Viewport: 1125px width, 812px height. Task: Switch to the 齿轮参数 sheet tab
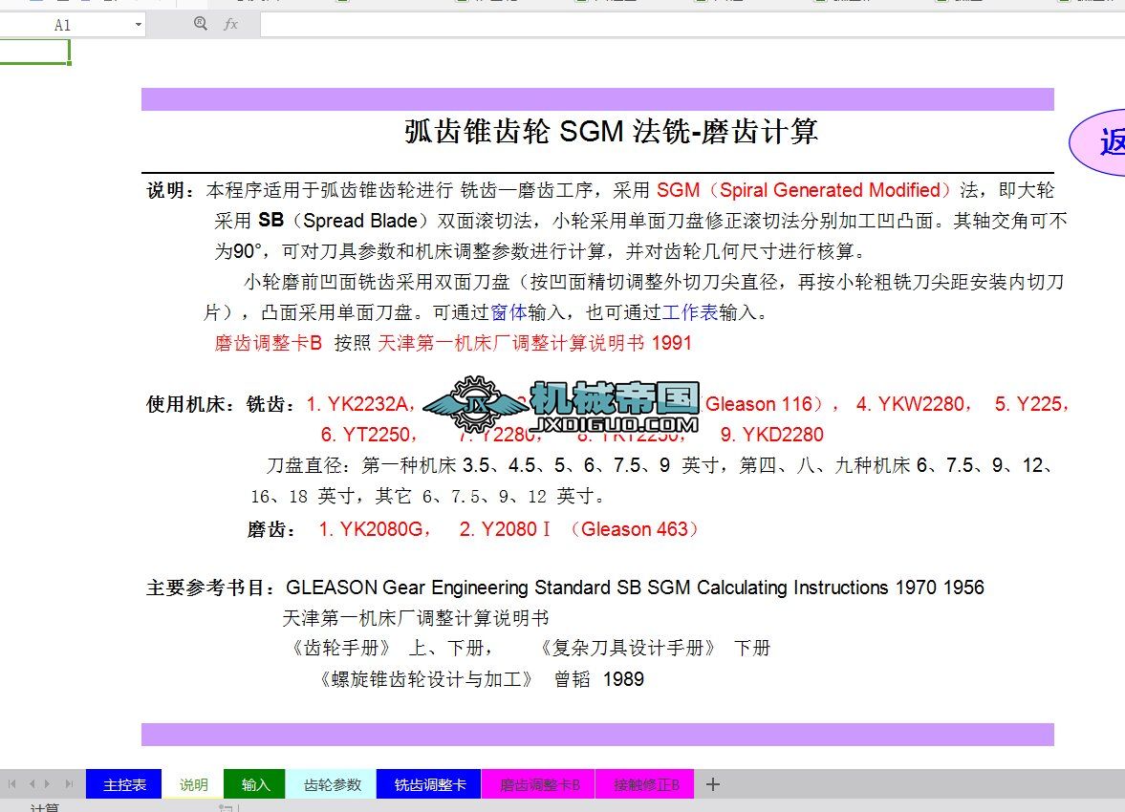330,783
